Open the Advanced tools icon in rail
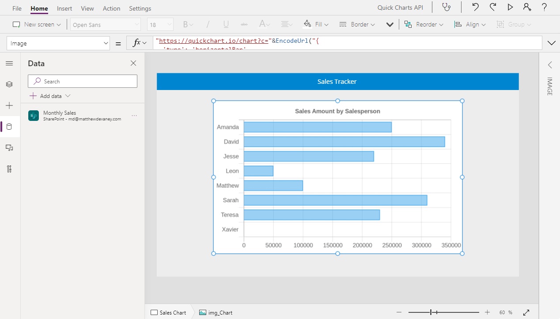 point(9,169)
